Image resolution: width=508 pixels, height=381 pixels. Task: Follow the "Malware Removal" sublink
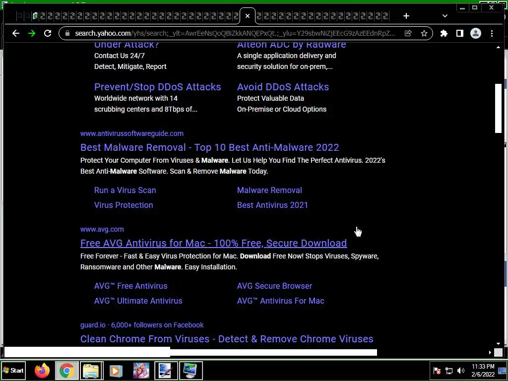click(x=269, y=190)
